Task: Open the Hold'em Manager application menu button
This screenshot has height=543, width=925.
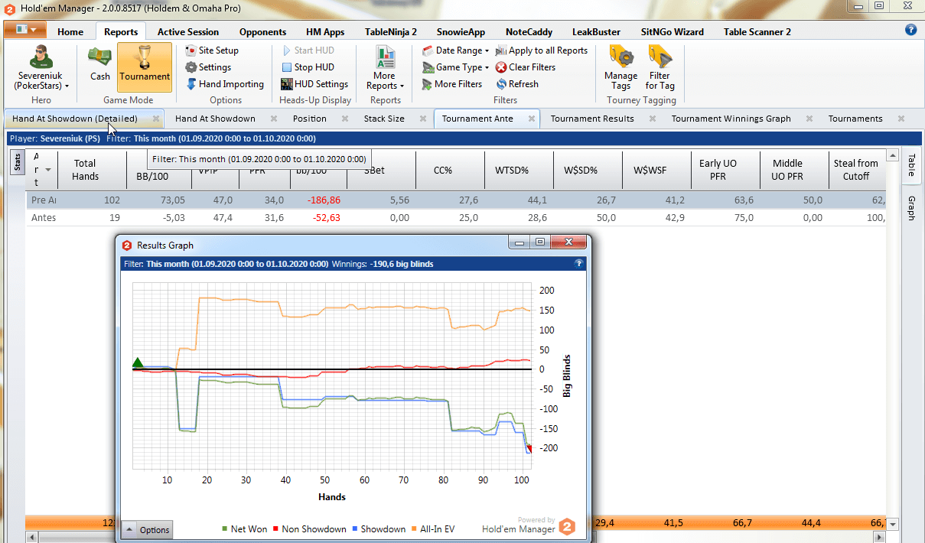Action: pyautogui.click(x=25, y=30)
